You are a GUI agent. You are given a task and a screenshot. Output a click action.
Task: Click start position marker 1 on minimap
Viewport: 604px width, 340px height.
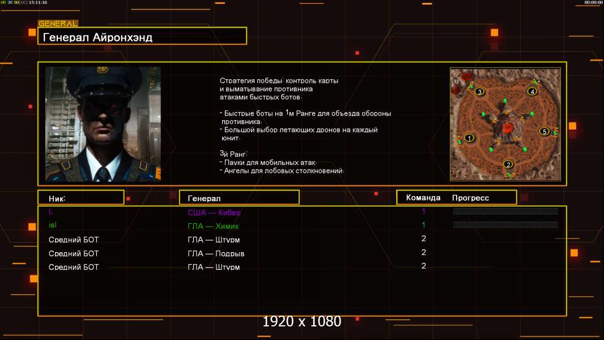tap(469, 138)
